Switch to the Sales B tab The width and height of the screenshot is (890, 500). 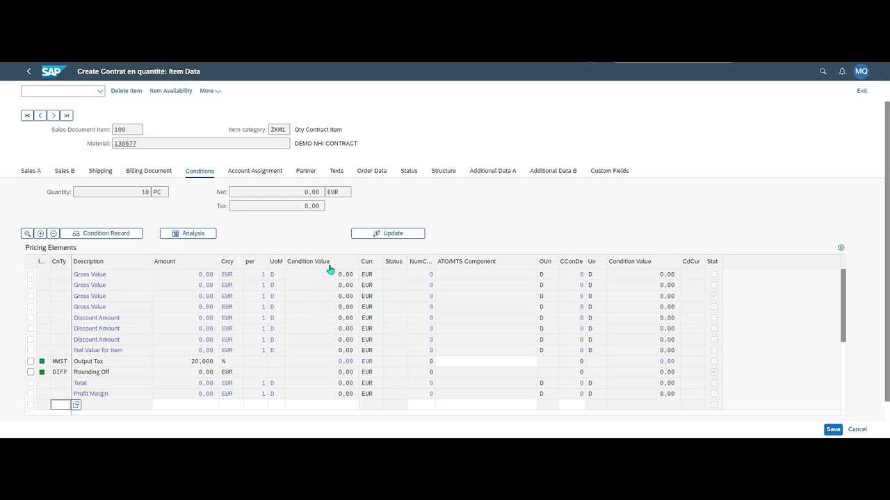tap(65, 171)
